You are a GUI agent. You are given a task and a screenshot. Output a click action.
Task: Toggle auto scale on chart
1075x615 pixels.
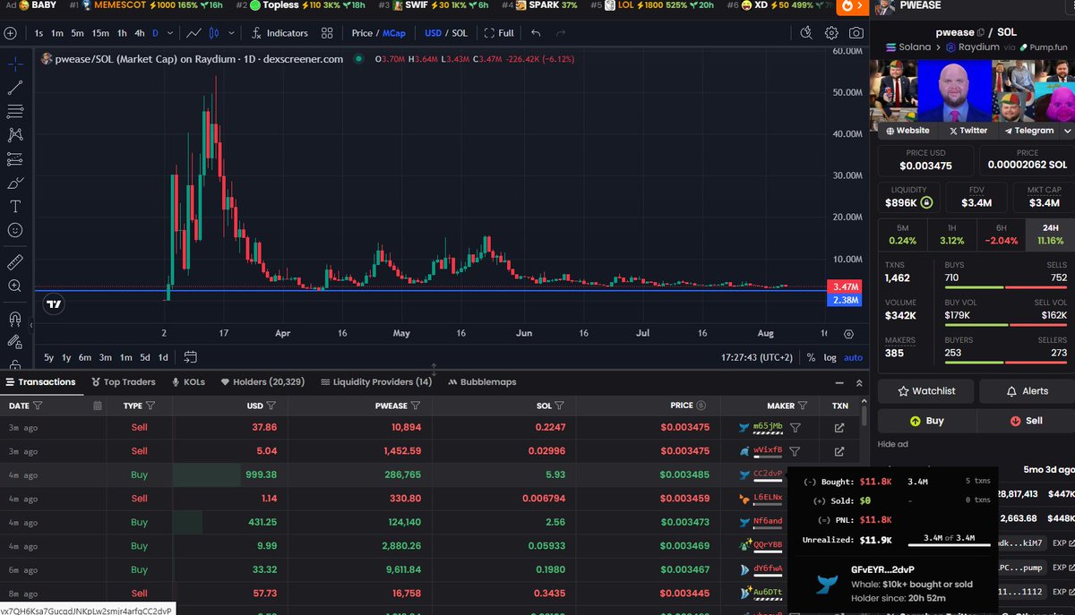tap(853, 357)
